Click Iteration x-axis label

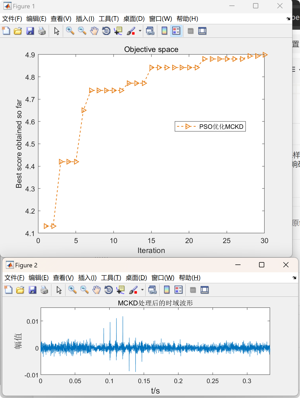[x=151, y=250]
